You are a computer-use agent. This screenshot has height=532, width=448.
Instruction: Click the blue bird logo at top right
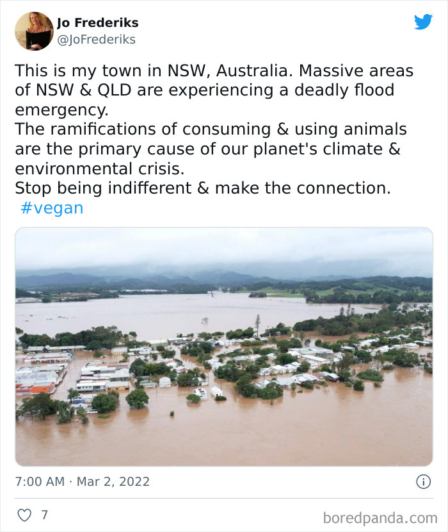(423, 21)
